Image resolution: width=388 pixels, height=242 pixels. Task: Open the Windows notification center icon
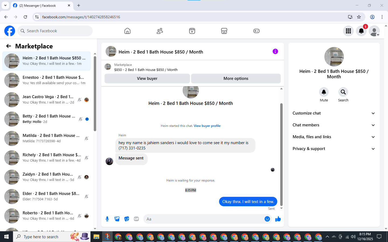pyautogui.click(x=379, y=237)
